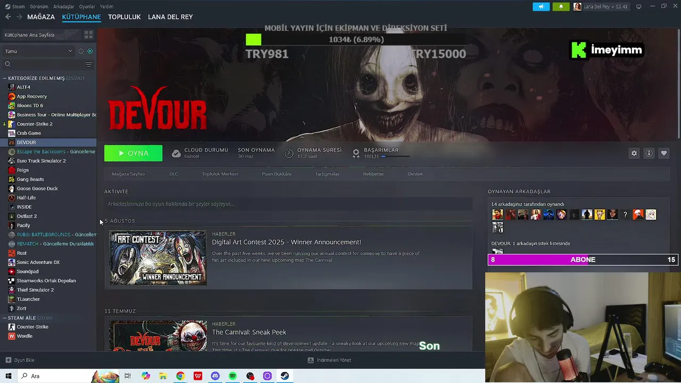Click the activity comment input field
Viewport: 681px width, 383px height.
288,204
